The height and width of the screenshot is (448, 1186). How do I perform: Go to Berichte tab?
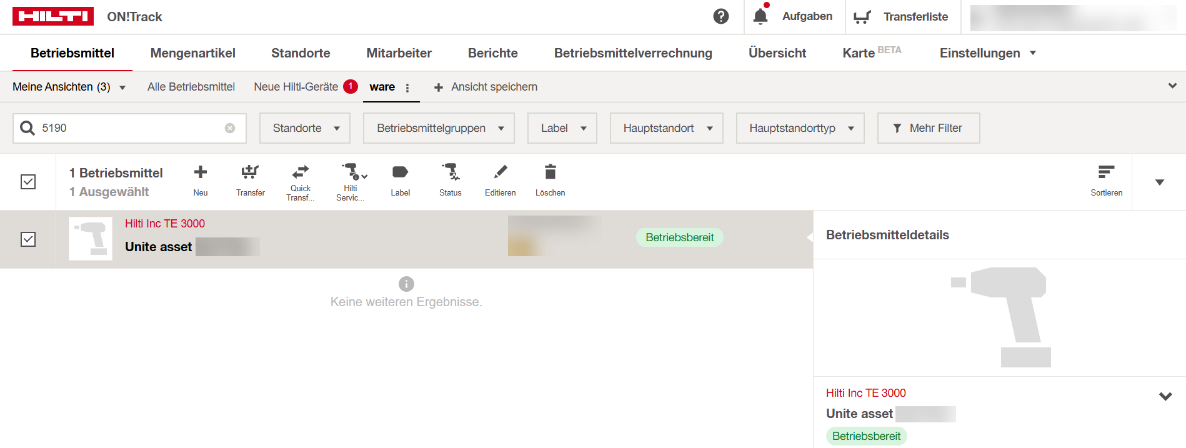(x=493, y=53)
